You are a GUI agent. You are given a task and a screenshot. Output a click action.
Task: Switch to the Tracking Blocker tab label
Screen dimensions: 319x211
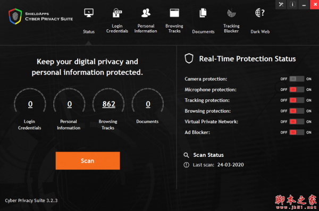tap(231, 29)
